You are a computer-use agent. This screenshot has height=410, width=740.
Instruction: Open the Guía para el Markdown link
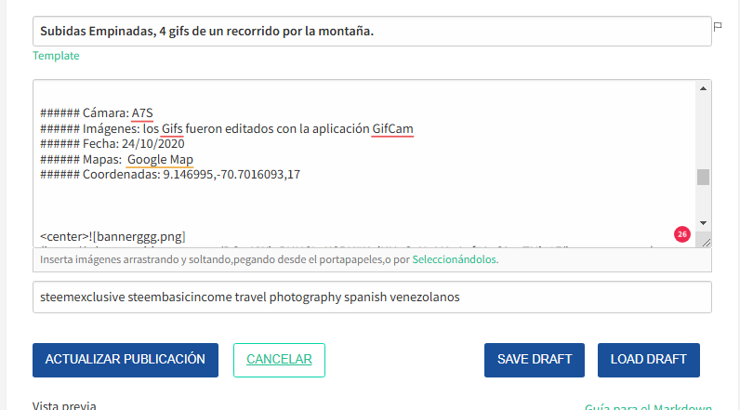[x=648, y=406]
